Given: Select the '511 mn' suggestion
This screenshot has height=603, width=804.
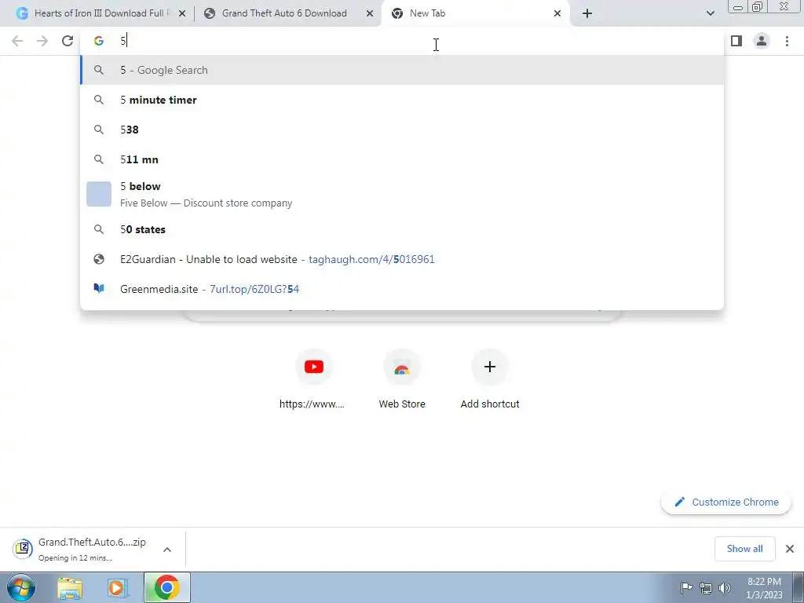Looking at the screenshot, I should point(402,159).
